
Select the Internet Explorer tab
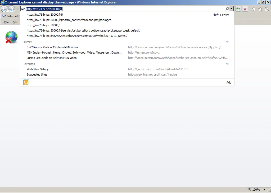coord(10,16)
